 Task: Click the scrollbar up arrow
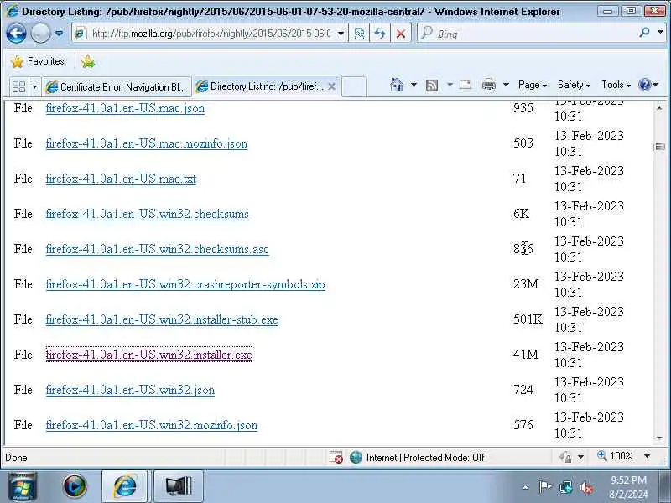[659, 109]
